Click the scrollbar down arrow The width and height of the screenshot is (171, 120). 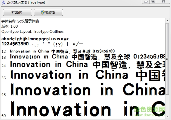coord(167,116)
